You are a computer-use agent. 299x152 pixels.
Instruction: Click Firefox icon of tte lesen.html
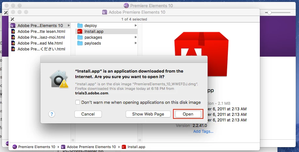pyautogui.click(x=13, y=31)
